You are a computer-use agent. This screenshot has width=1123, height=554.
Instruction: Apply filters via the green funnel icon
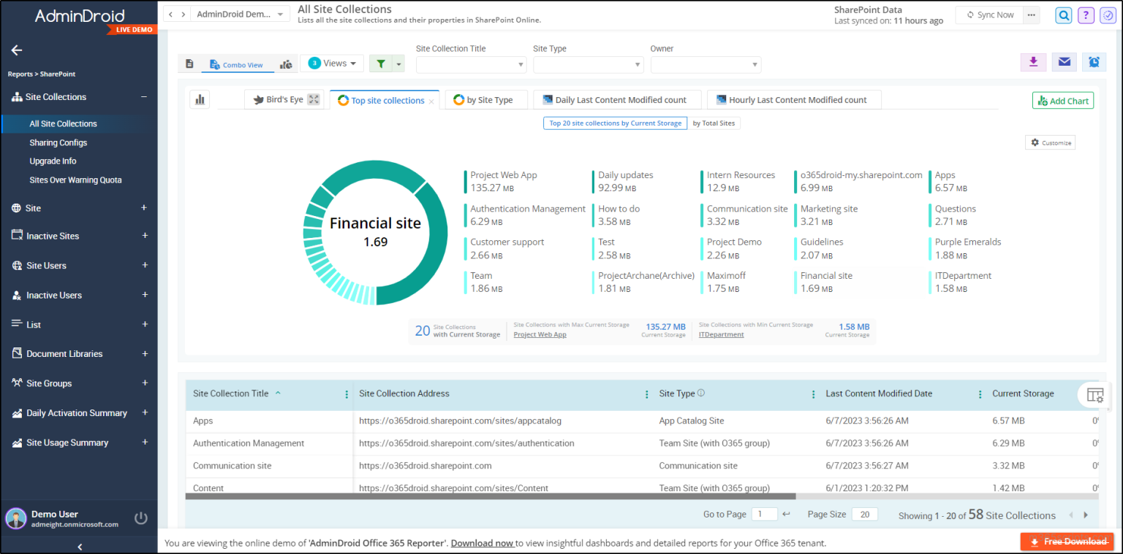click(x=381, y=63)
